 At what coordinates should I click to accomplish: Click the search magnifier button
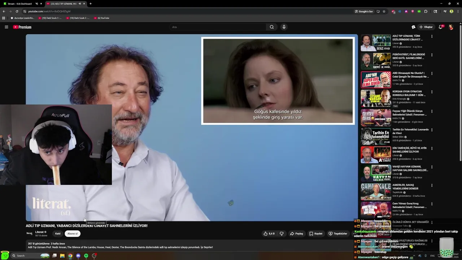272,27
